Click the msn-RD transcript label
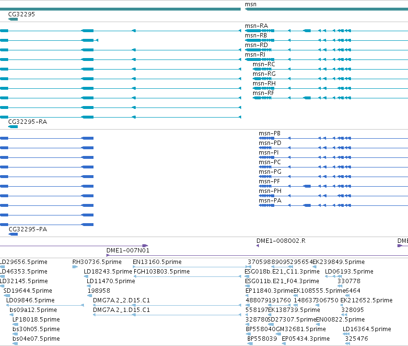The height and width of the screenshot is (346, 408). [x=256, y=45]
